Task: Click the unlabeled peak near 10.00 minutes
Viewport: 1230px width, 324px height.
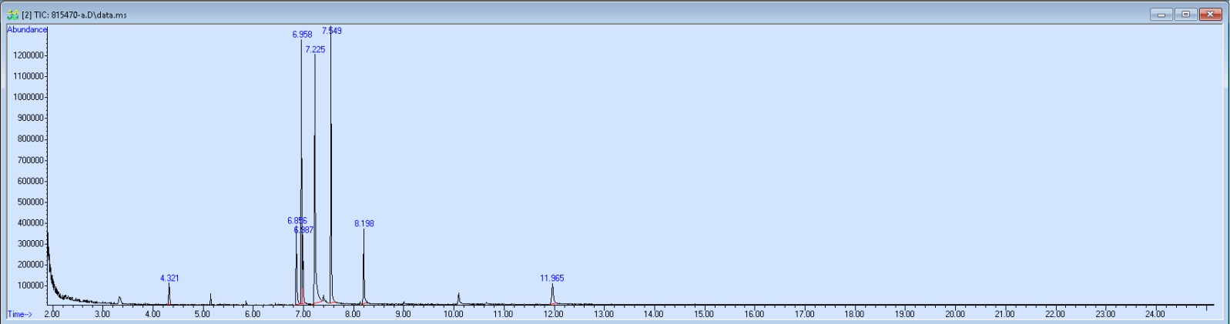Action: click(x=459, y=297)
